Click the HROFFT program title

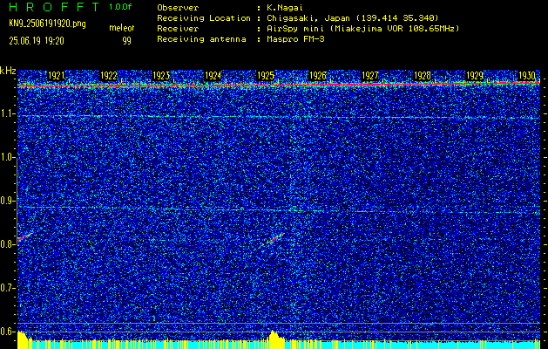55,7
